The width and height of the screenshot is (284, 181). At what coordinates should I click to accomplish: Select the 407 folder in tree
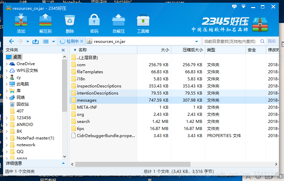[17, 111]
